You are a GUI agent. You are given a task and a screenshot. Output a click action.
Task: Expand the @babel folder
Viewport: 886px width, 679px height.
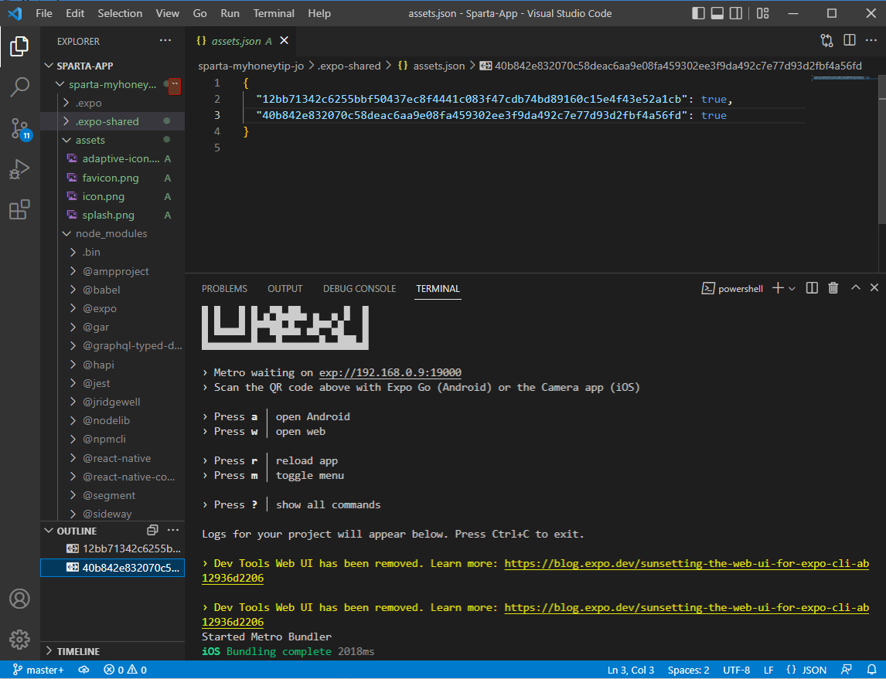pyautogui.click(x=112, y=290)
